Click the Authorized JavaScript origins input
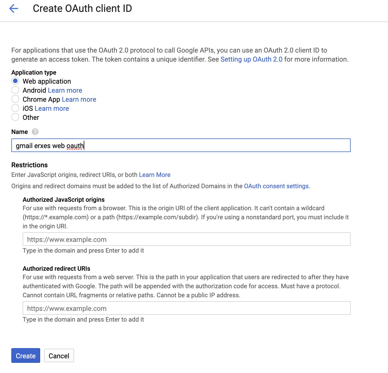This screenshot has width=388, height=373. (x=186, y=239)
